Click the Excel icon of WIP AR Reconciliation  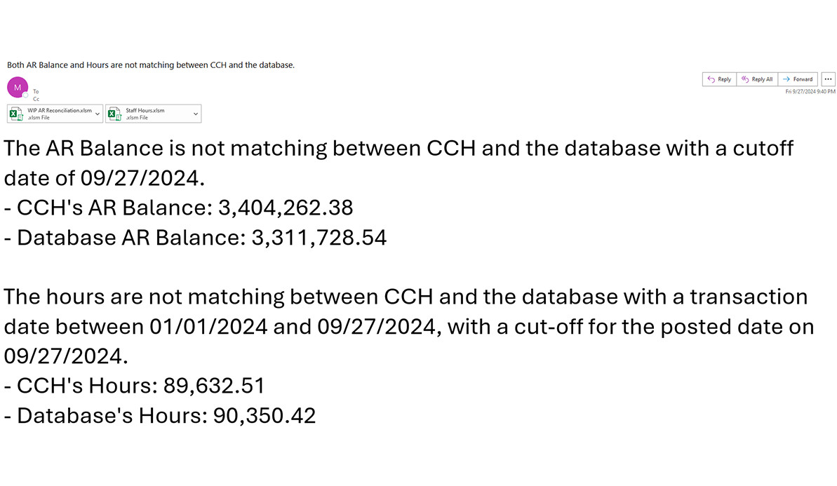pos(16,114)
